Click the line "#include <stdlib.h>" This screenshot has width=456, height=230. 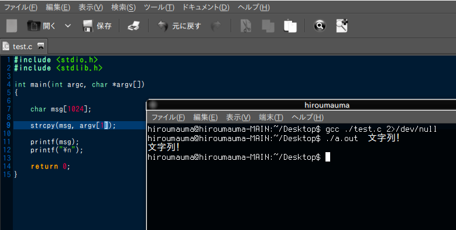[x=58, y=68]
